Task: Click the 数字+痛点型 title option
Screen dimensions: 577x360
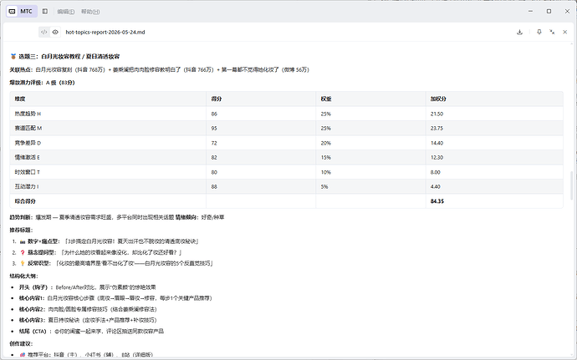Action: click(x=110, y=241)
